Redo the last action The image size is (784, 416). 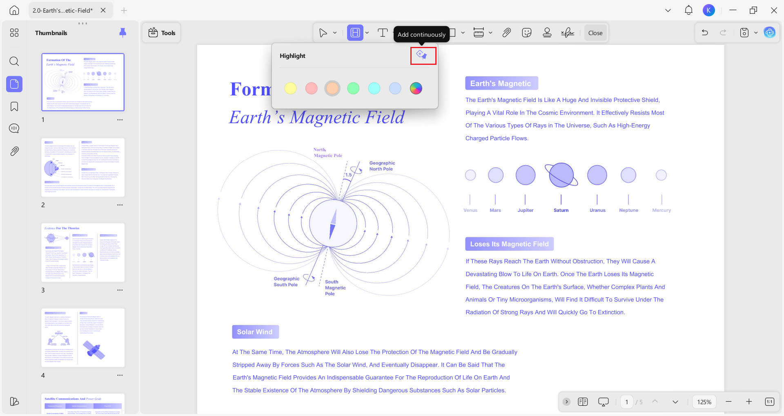pos(723,33)
